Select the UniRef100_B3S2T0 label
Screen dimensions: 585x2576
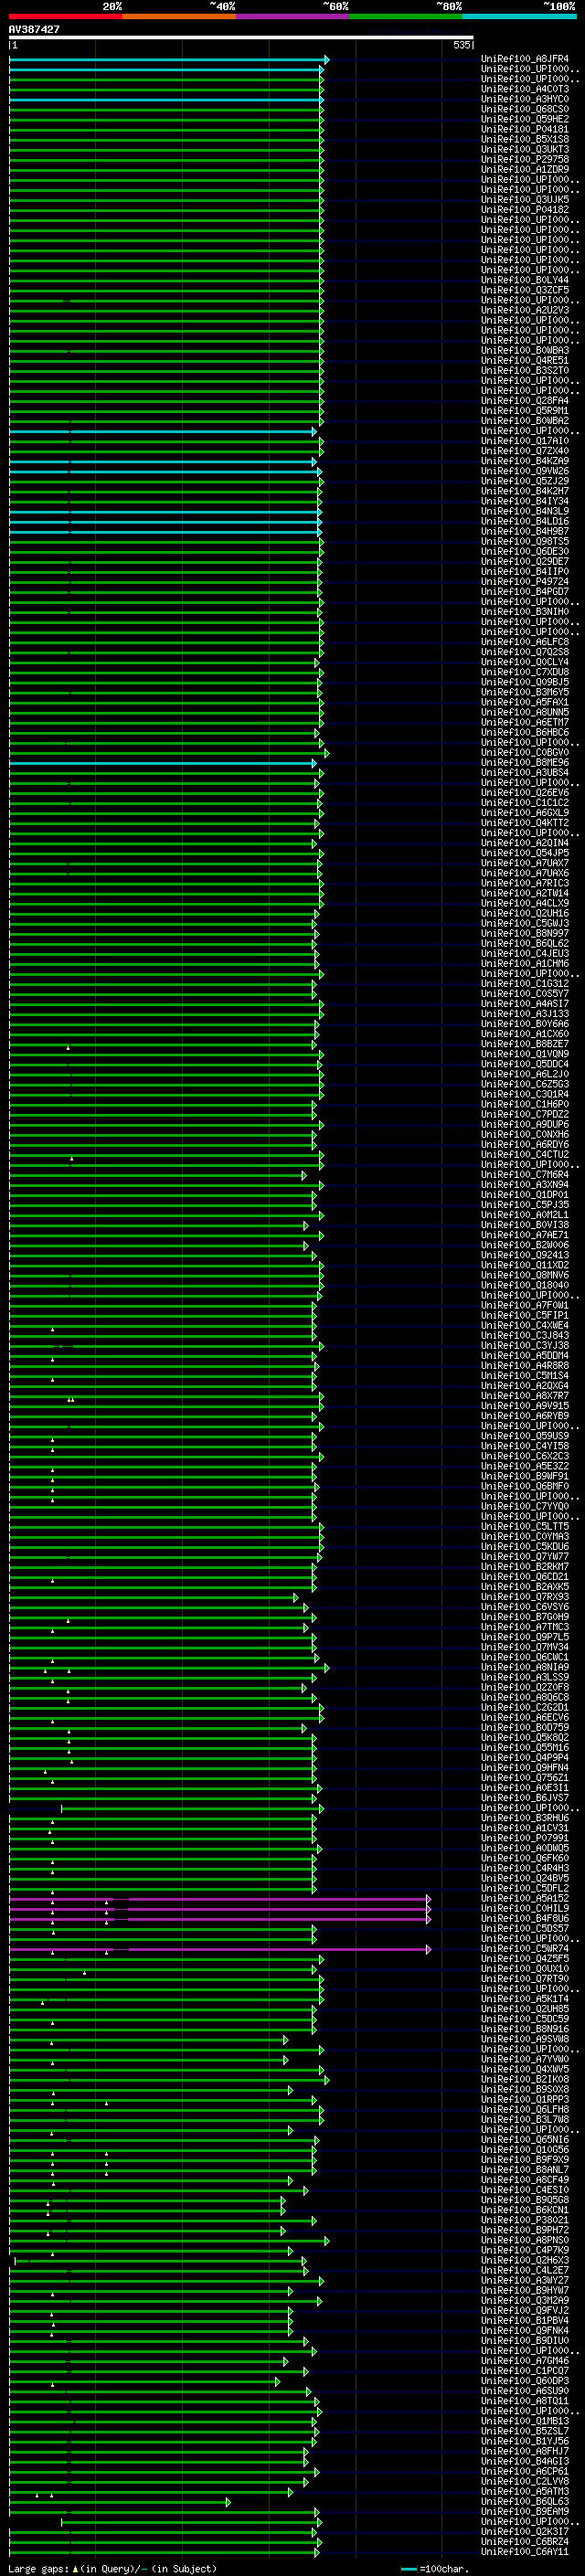pyautogui.click(x=525, y=370)
